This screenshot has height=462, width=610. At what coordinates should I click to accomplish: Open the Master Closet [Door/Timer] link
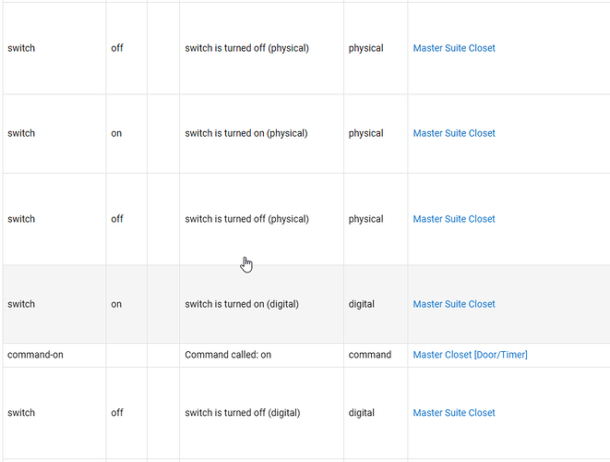[470, 355]
